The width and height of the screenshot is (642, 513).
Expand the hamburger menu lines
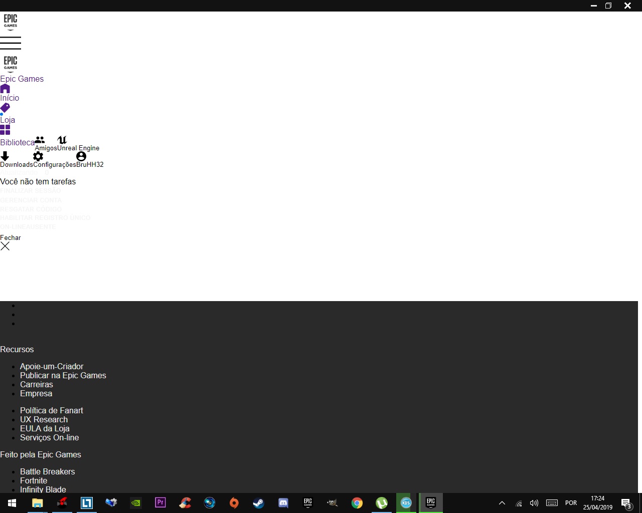click(11, 44)
